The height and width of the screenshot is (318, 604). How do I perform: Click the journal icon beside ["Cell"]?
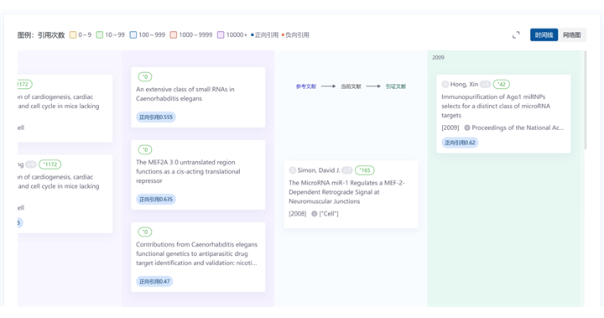315,214
